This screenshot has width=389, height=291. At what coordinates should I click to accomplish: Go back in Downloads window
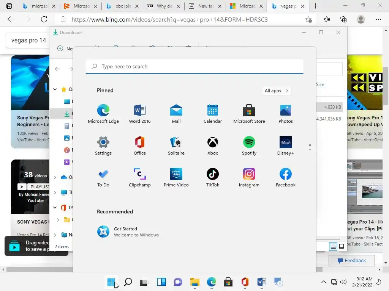pyautogui.click(x=57, y=69)
